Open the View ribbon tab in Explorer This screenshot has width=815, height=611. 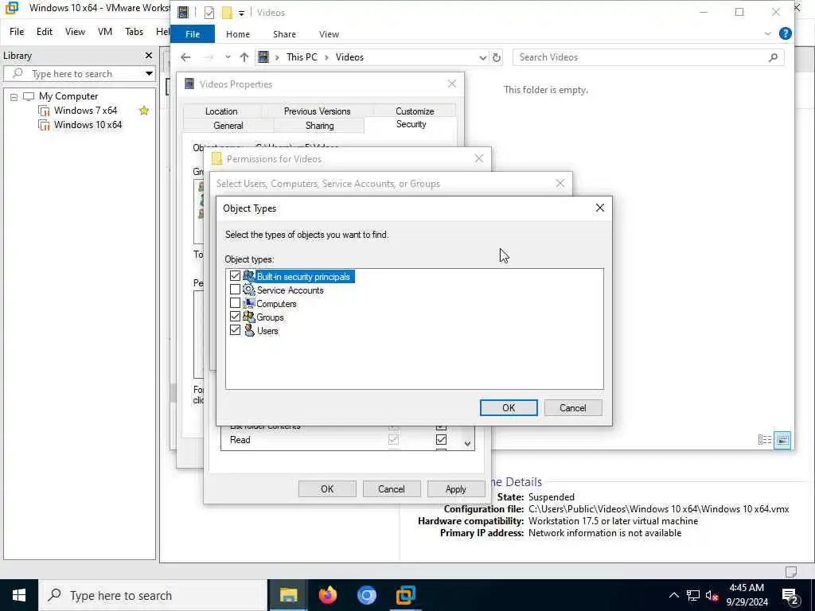(329, 33)
